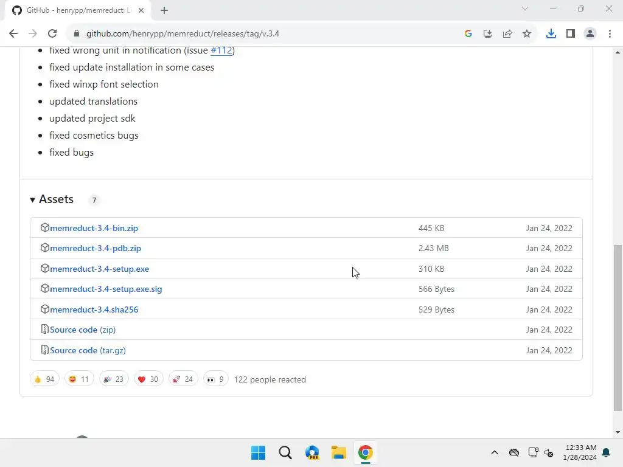The image size is (623, 467).
Task: Download Source code (tar.gz)
Action: (x=88, y=351)
